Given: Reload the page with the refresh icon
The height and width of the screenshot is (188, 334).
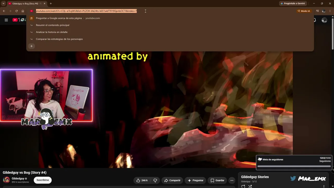Looking at the screenshot, I should [x=16, y=11].
